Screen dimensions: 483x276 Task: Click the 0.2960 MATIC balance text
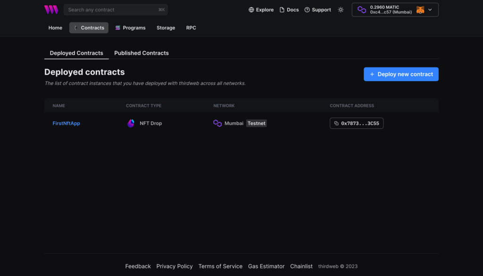pos(384,7)
